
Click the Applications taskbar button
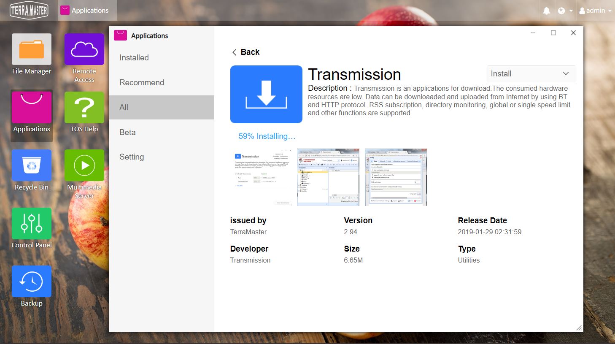(85, 11)
